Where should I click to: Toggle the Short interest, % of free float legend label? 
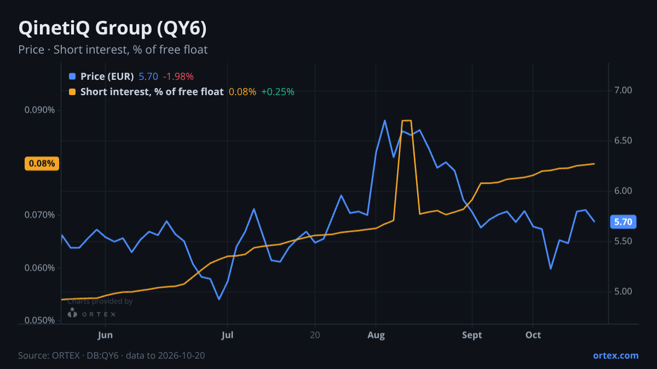tap(152, 92)
